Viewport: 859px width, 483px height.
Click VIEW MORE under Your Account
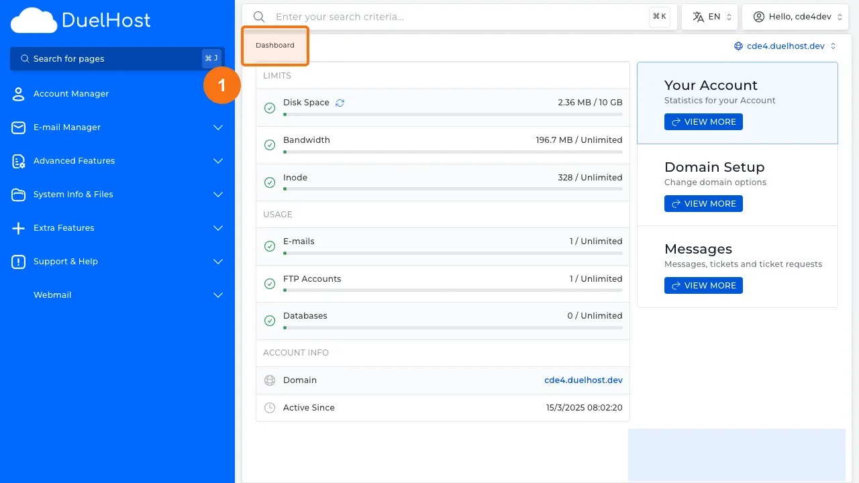point(703,121)
